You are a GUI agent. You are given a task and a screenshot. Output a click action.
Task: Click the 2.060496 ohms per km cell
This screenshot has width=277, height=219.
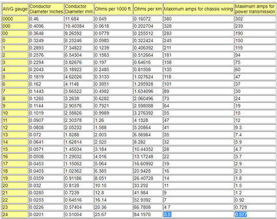coord(148,99)
